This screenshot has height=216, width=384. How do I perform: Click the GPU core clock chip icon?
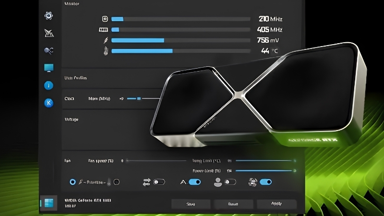click(105, 19)
